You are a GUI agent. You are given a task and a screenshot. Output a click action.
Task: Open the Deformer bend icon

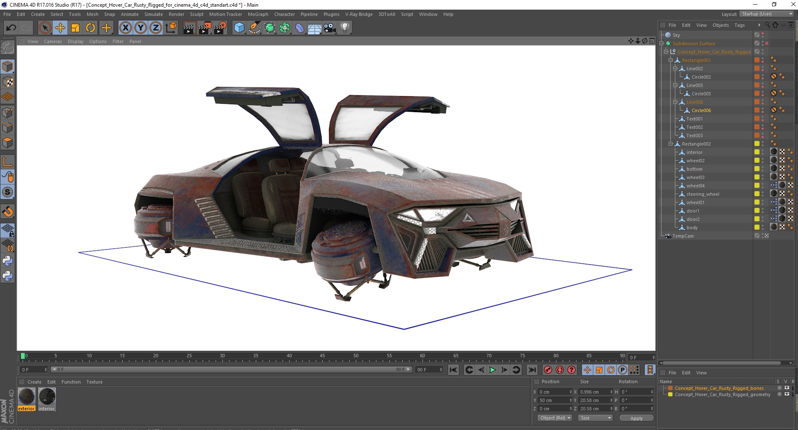point(300,28)
